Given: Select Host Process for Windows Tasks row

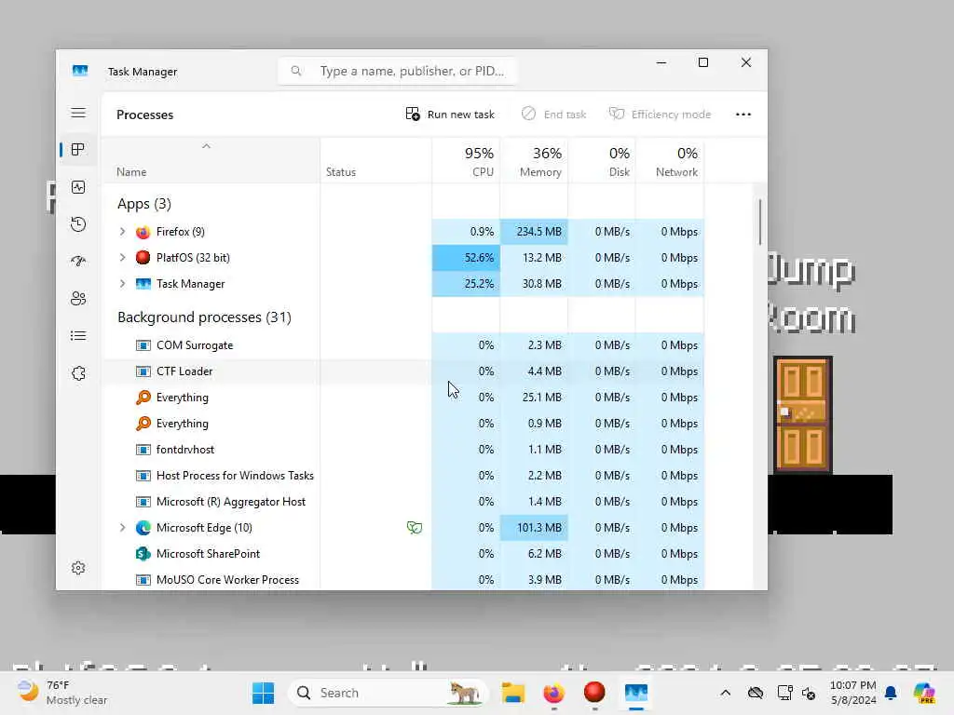Looking at the screenshot, I should click(x=404, y=476).
